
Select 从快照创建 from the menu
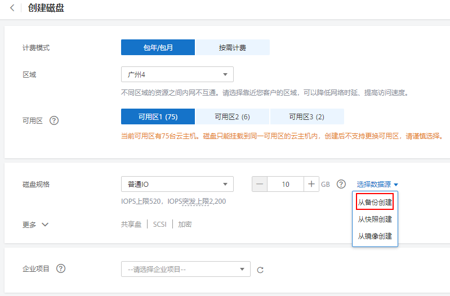[375, 219]
